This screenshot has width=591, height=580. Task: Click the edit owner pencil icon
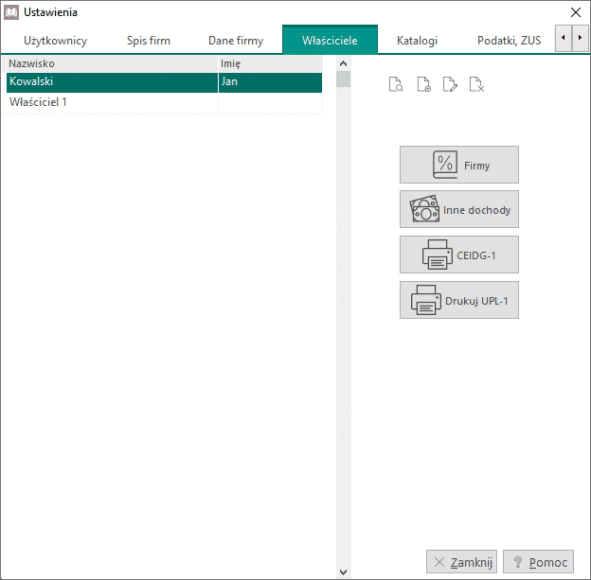coord(450,84)
